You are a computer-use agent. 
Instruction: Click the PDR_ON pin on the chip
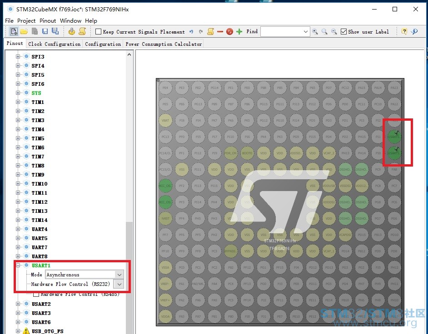point(231,153)
